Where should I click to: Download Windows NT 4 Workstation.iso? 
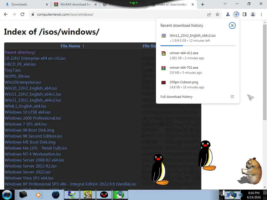tap(33, 154)
